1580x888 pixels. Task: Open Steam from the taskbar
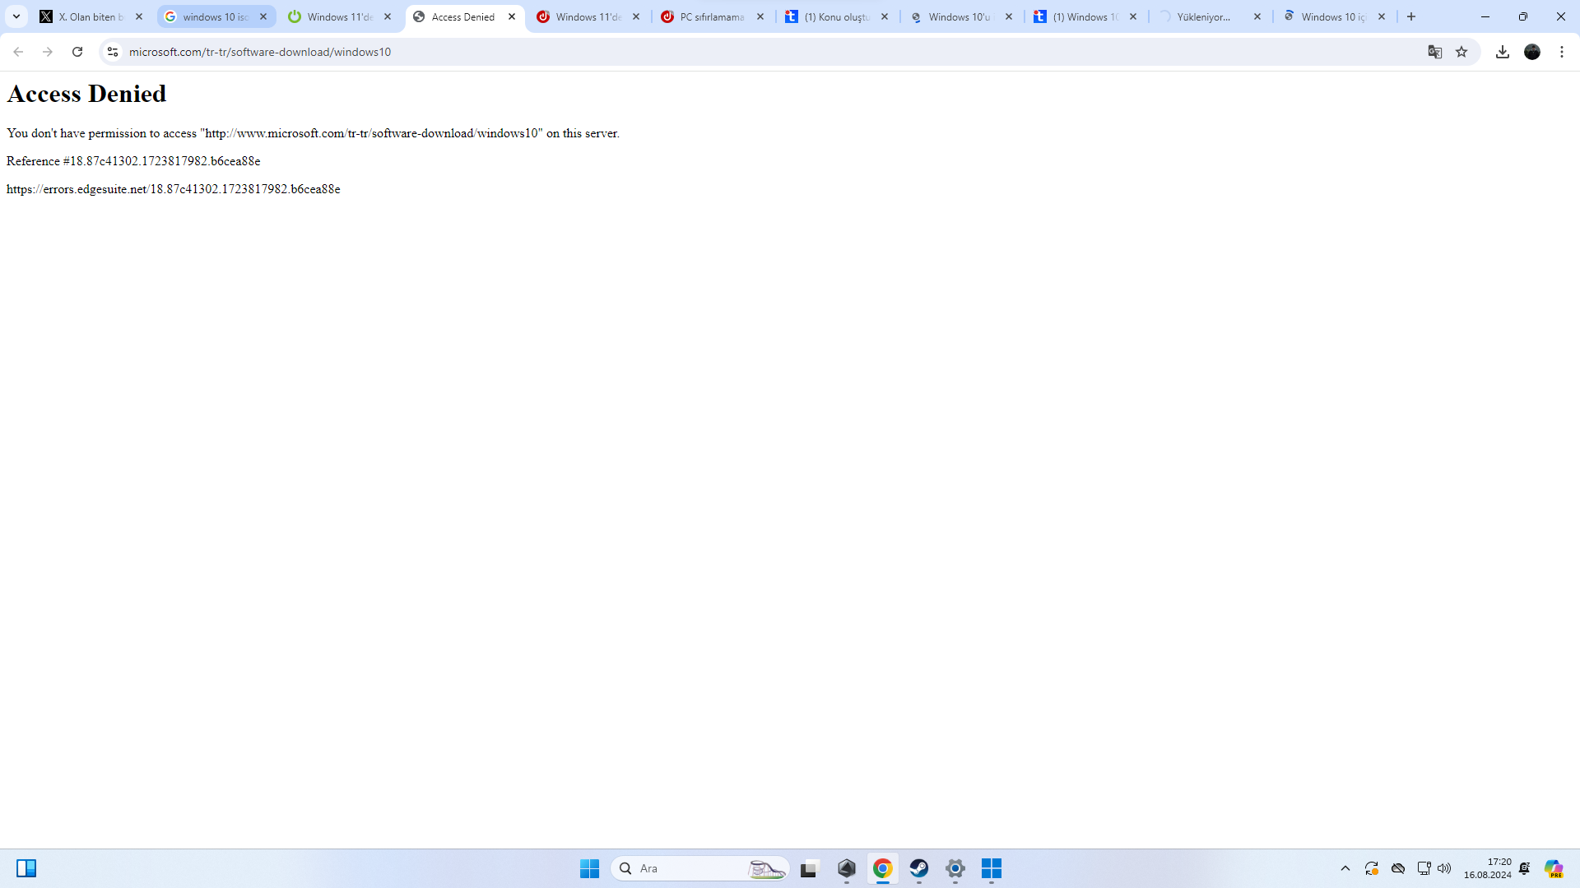[919, 868]
